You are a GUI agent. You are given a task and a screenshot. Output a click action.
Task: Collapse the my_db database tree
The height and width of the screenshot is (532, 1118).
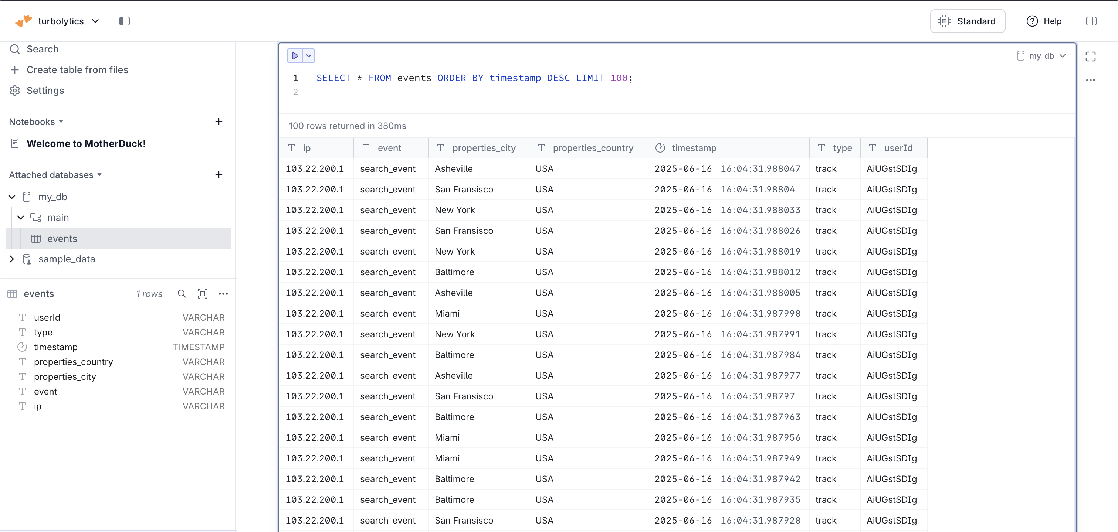[x=12, y=197]
